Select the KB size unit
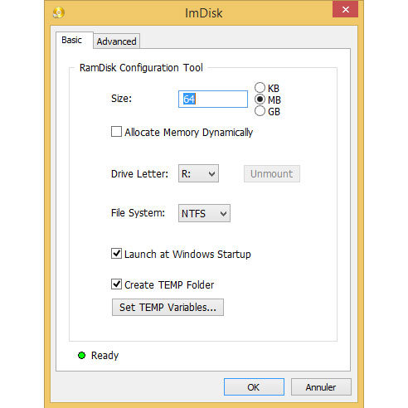The height and width of the screenshot is (408, 408). click(x=260, y=88)
